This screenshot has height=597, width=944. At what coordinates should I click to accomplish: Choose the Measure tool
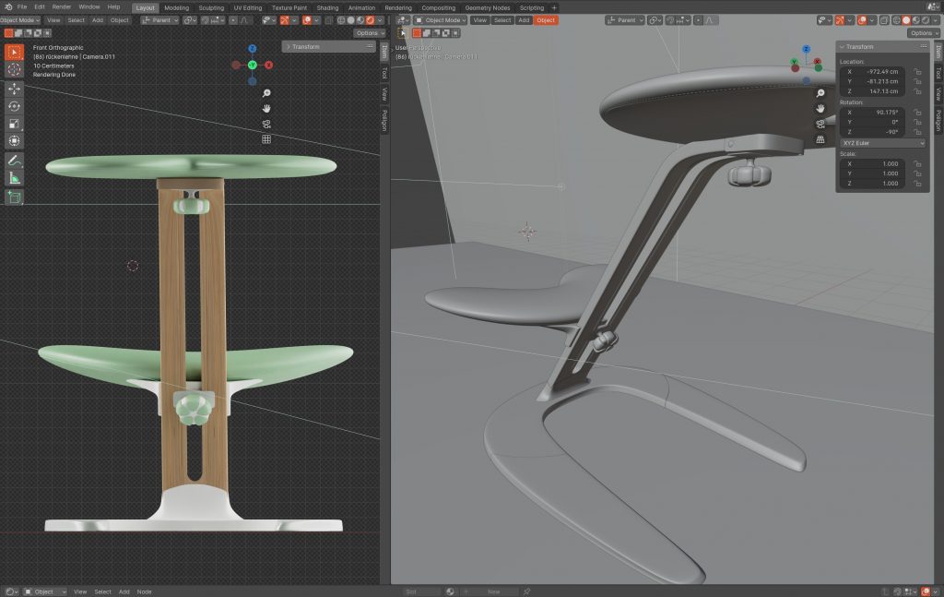click(15, 178)
